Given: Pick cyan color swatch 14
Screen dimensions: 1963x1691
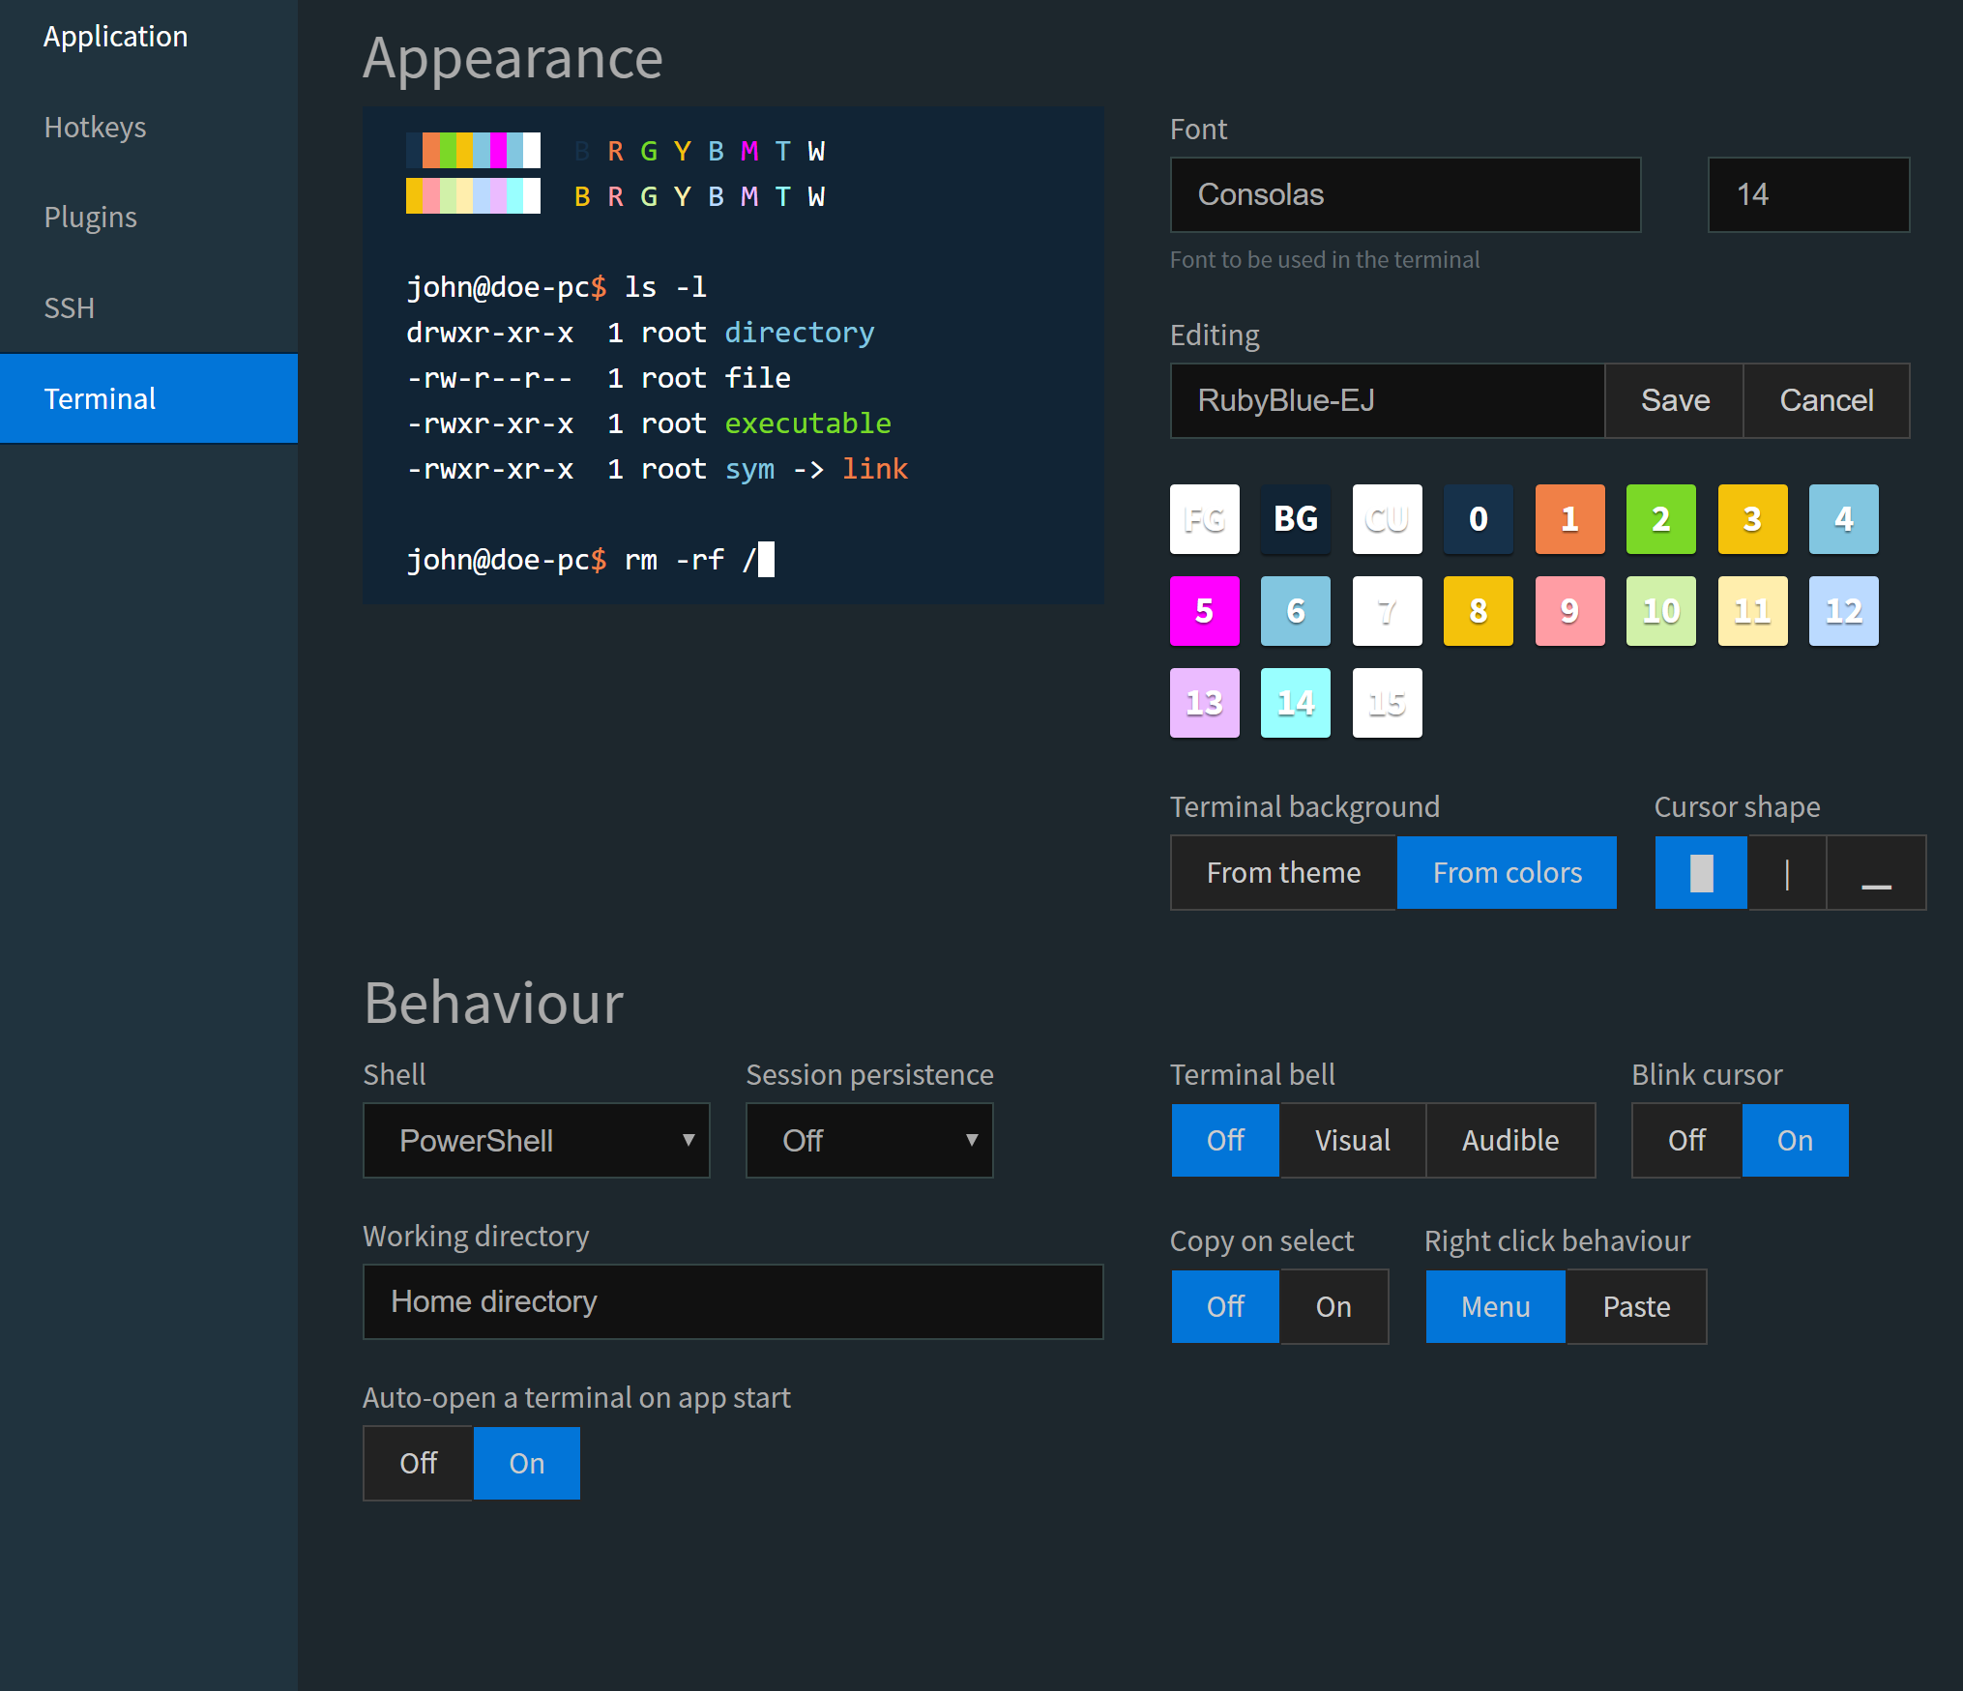Looking at the screenshot, I should pyautogui.click(x=1296, y=703).
